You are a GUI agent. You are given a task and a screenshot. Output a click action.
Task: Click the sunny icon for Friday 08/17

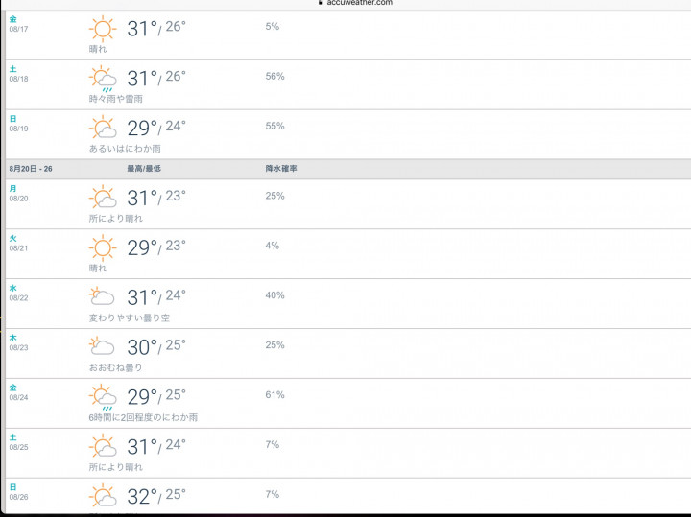[103, 28]
